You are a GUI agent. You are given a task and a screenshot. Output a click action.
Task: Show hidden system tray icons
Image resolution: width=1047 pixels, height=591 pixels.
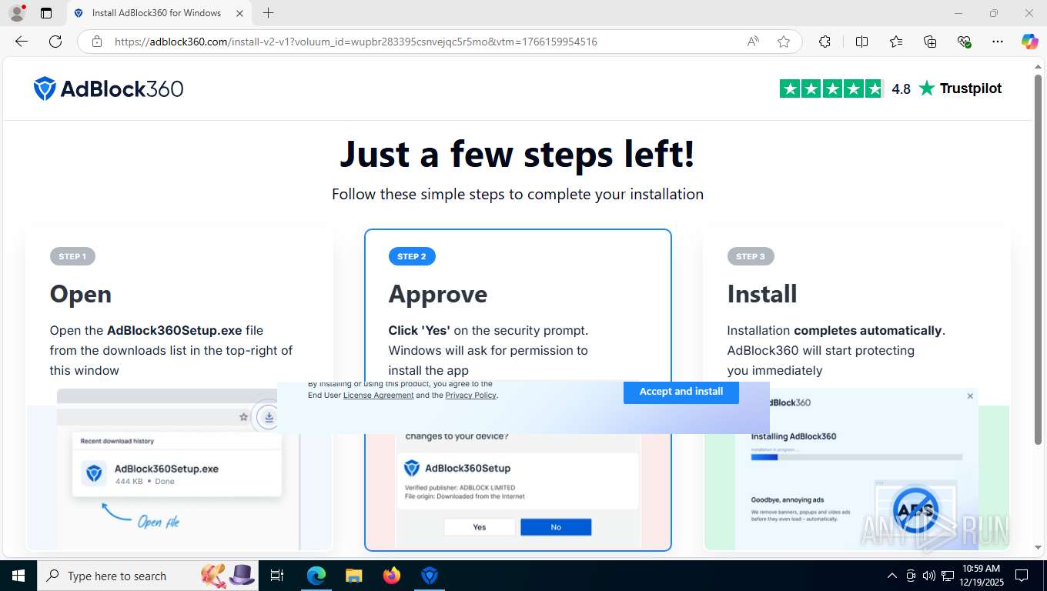click(892, 576)
